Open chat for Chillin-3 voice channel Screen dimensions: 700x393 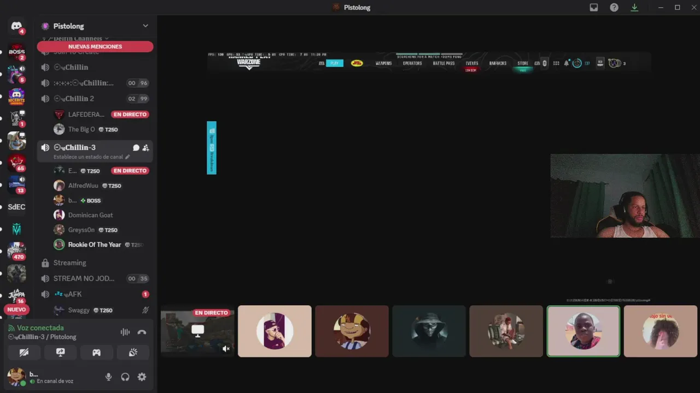click(136, 147)
